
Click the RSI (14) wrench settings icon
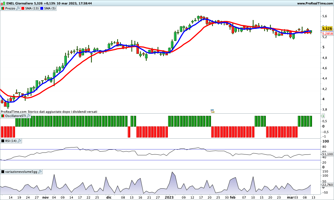[x=19, y=141]
